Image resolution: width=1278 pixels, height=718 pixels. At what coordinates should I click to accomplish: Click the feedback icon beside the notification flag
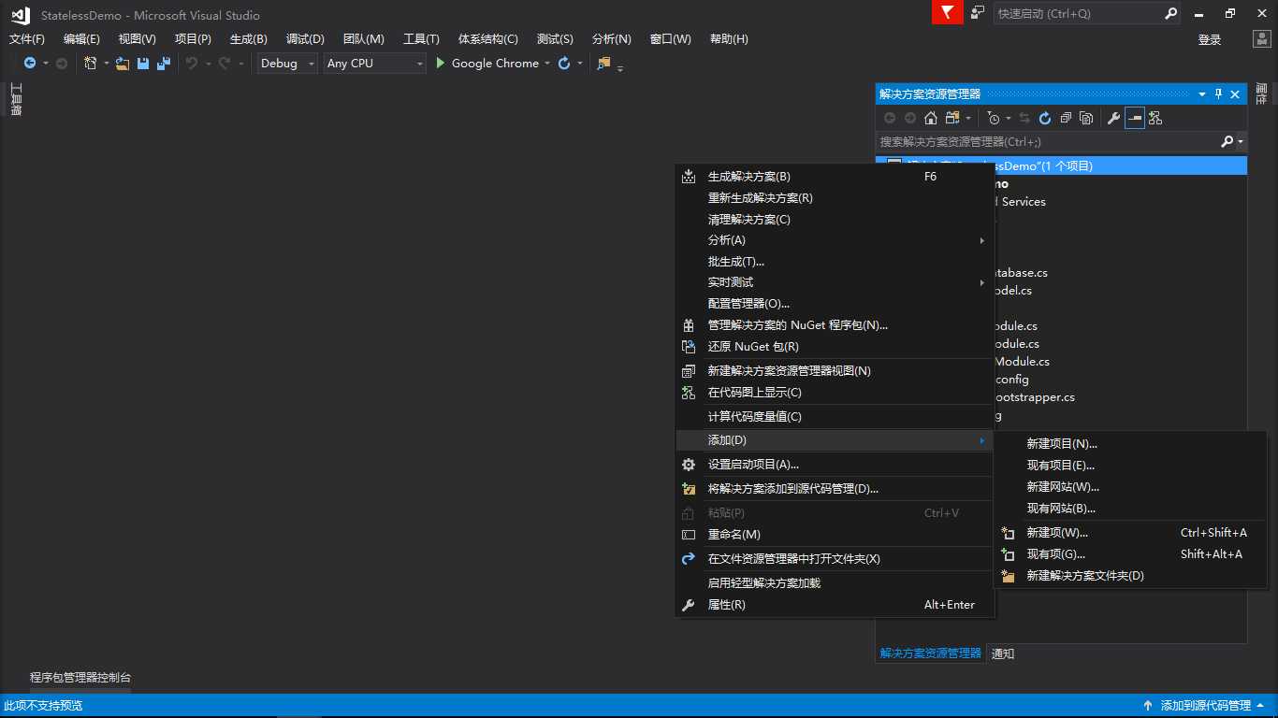[x=978, y=13]
